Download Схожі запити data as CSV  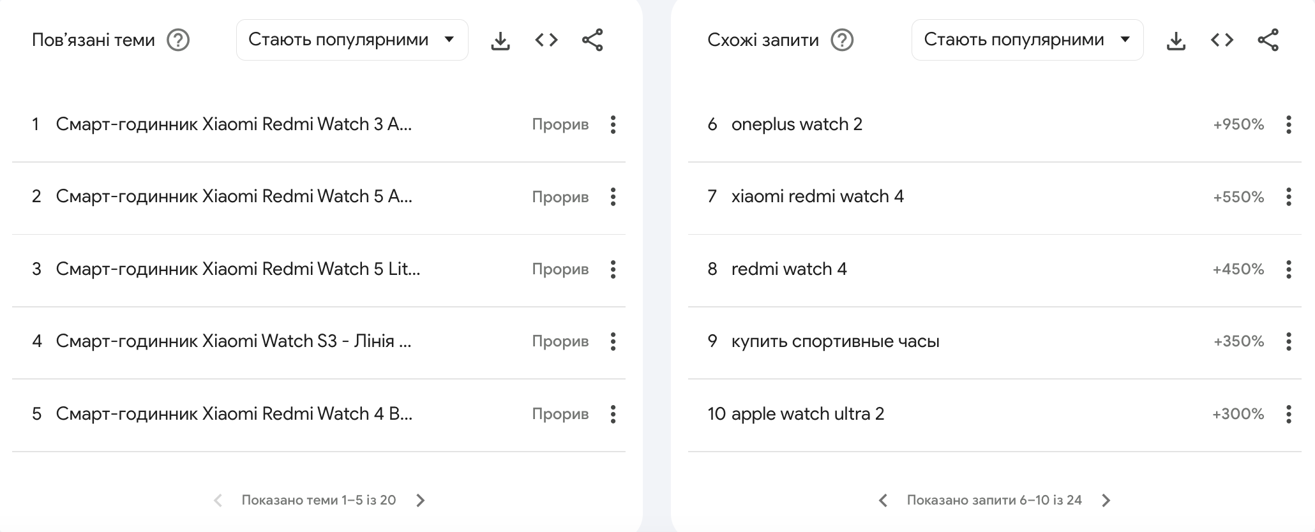pos(1176,40)
